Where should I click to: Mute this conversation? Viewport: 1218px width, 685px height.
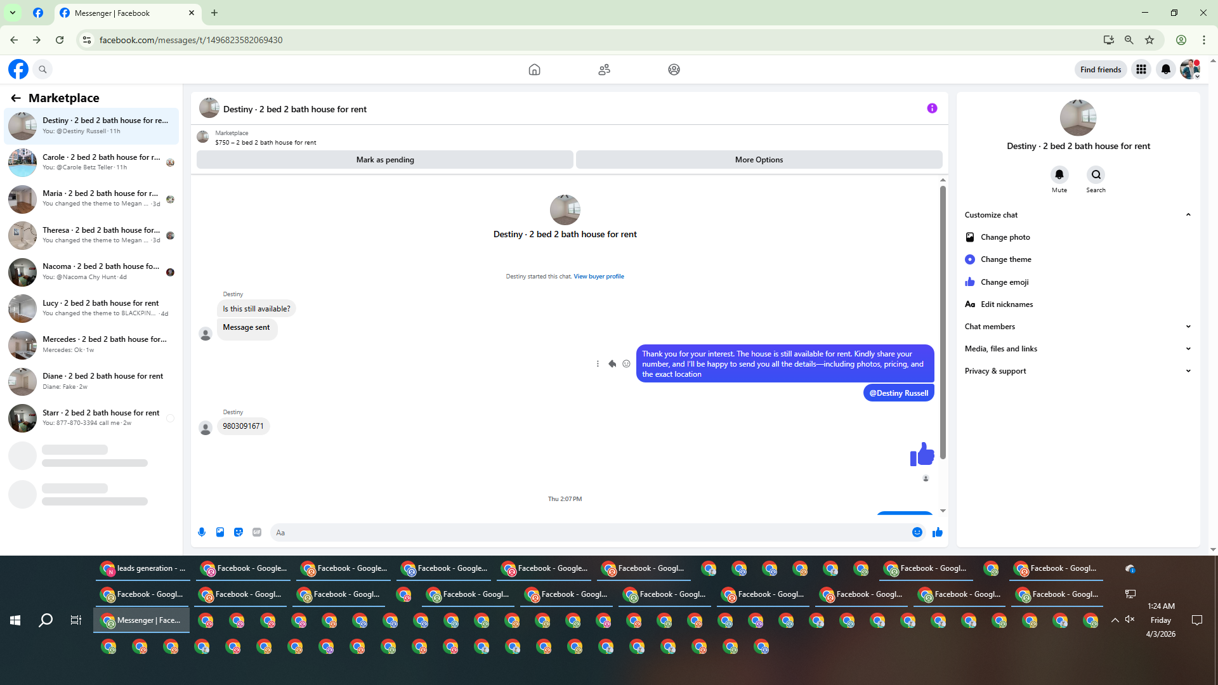[1059, 174]
